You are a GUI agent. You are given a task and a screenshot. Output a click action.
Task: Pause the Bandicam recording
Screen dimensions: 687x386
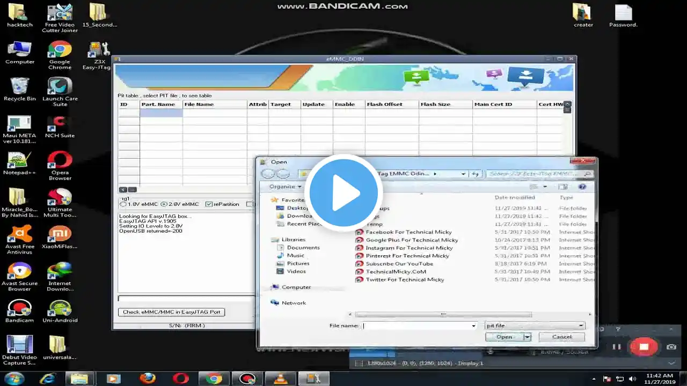[x=616, y=347]
